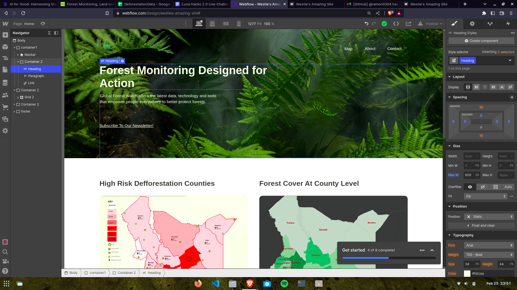517x290 pixels.
Task: Switch to mobile portrait breakpoint
Action: point(239,24)
